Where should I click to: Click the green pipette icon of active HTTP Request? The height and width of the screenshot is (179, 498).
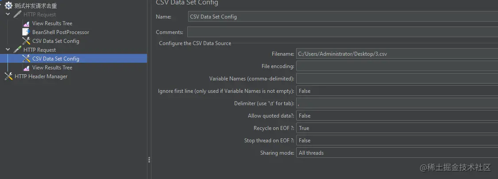pos(17,50)
